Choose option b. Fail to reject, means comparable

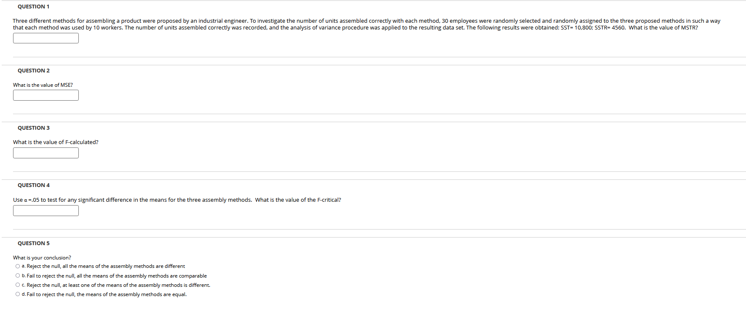point(18,276)
